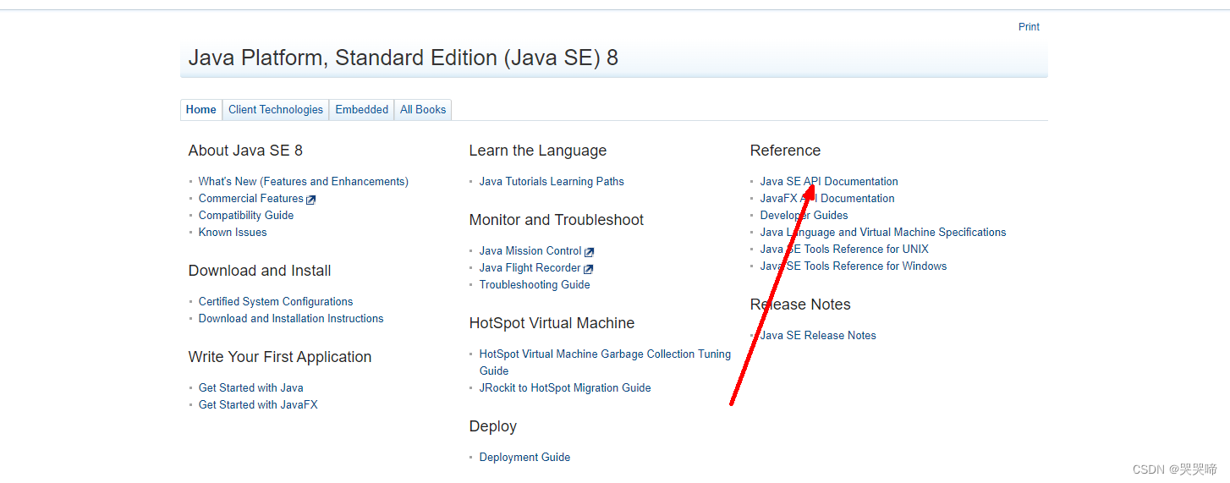This screenshot has height=483, width=1230.
Task: Open the Java Mission Control link
Action: [x=530, y=251]
